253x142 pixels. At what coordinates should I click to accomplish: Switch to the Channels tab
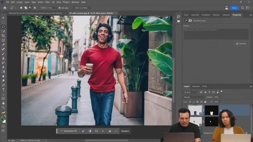(196, 86)
